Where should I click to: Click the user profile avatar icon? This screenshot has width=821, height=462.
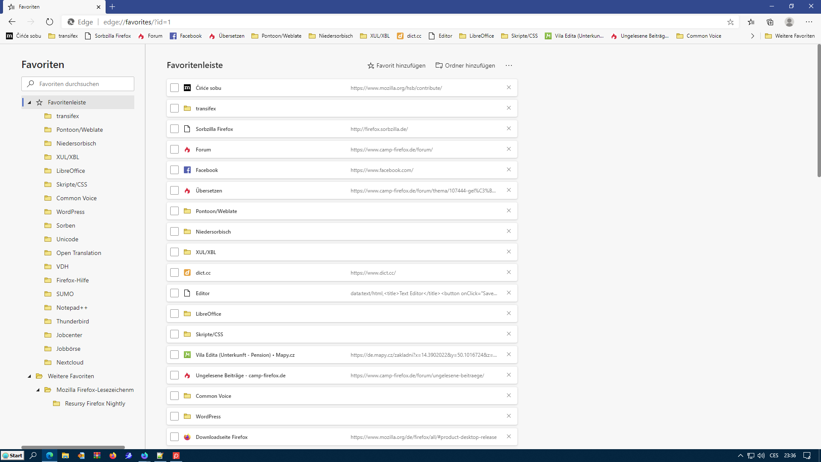click(789, 22)
